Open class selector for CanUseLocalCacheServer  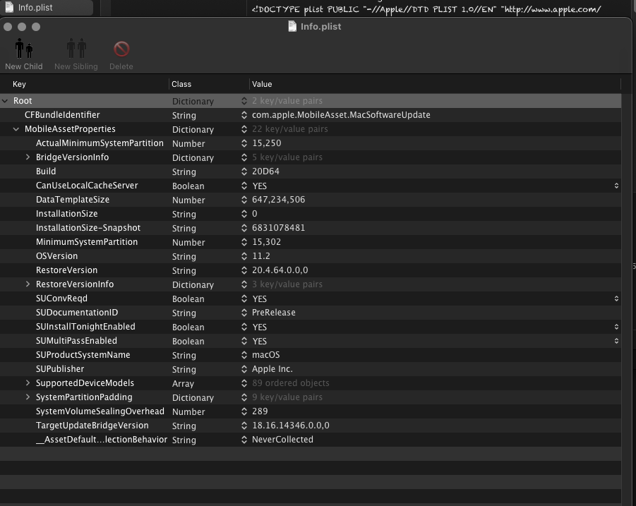pyautogui.click(x=244, y=186)
